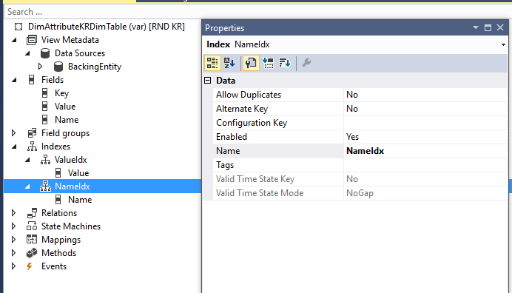Expand the Relations node
512x293 pixels.
point(13,213)
